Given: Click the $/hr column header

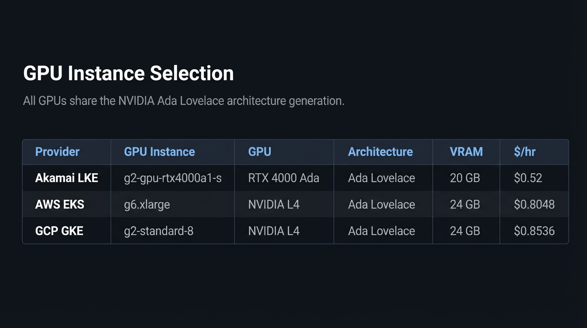Looking at the screenshot, I should (x=524, y=152).
